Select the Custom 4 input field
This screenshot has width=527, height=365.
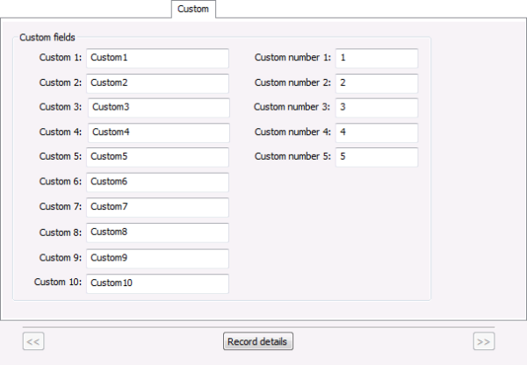(159, 132)
